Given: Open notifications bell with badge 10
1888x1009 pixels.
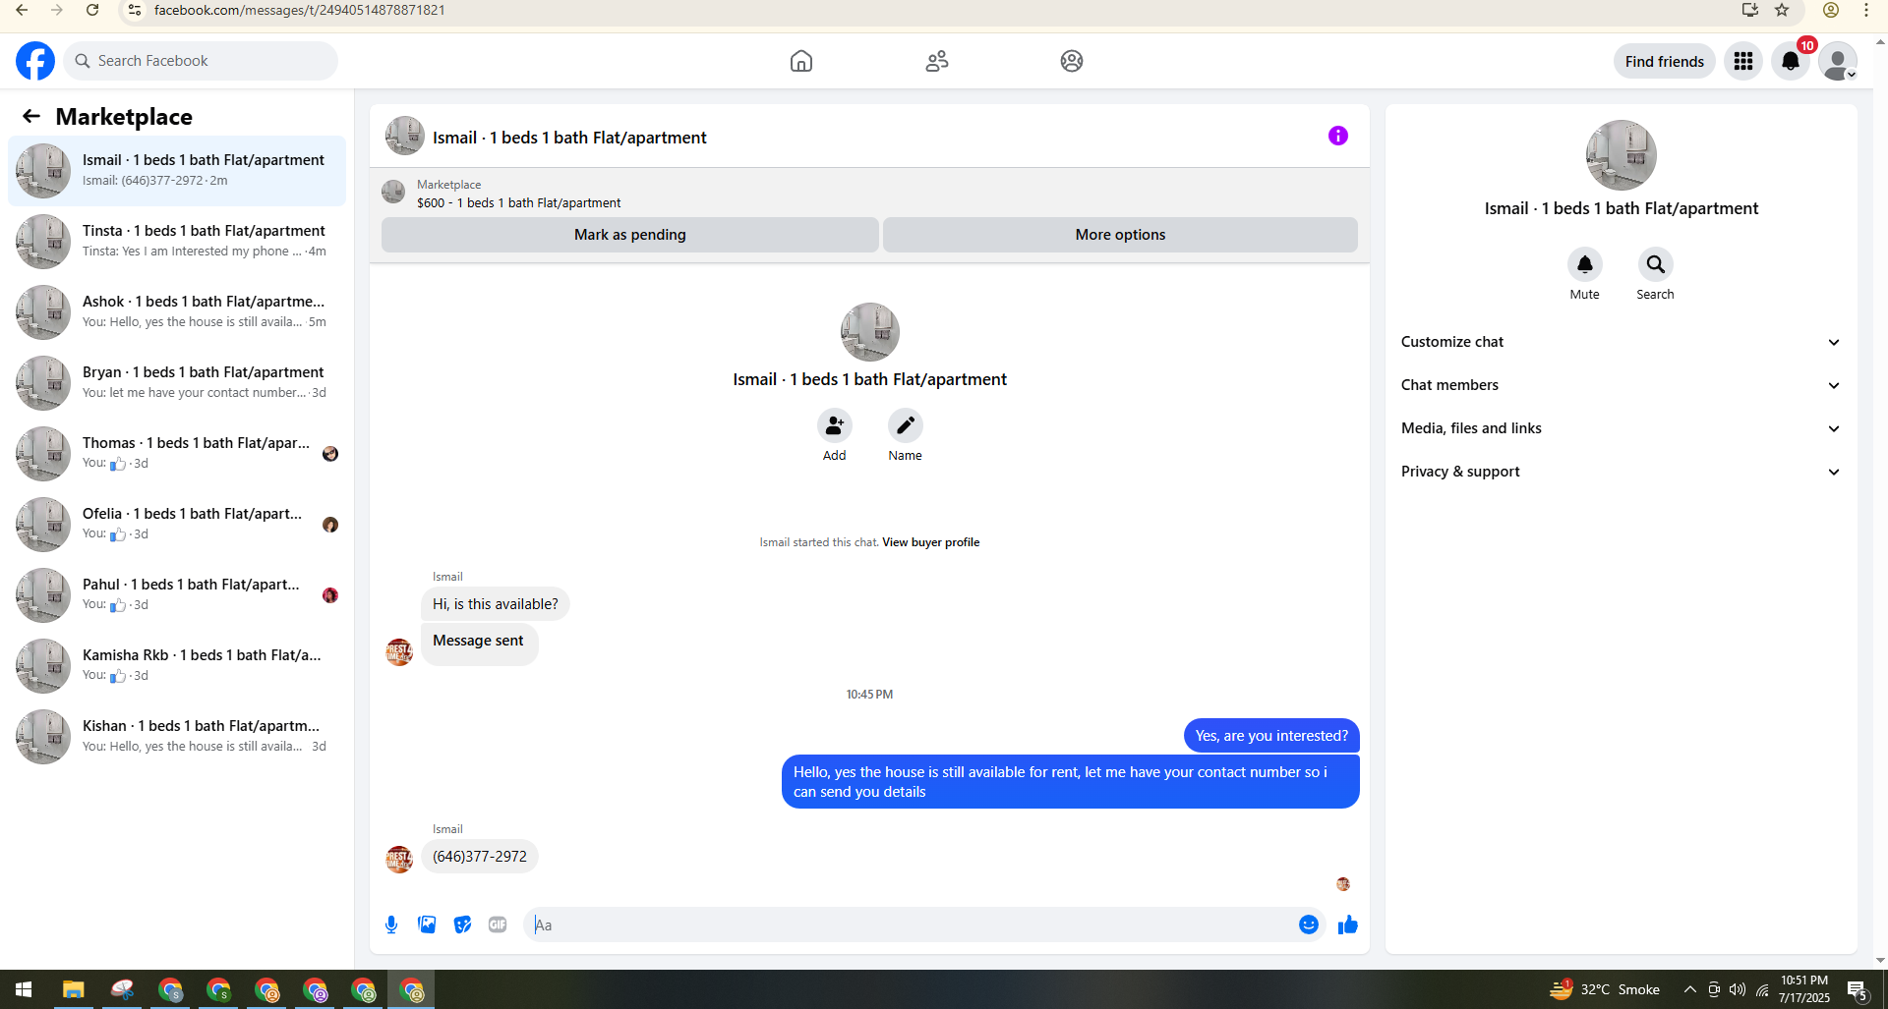Looking at the screenshot, I should click(x=1791, y=61).
